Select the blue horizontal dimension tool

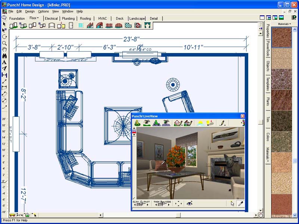(4, 75)
